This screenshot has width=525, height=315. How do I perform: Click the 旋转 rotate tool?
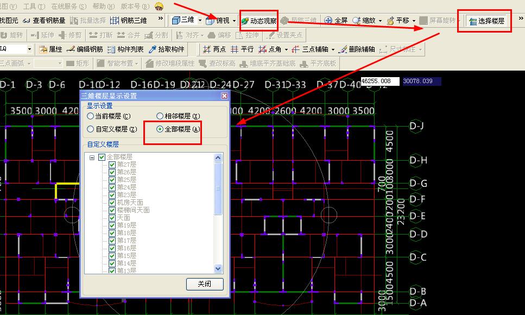click(12, 35)
